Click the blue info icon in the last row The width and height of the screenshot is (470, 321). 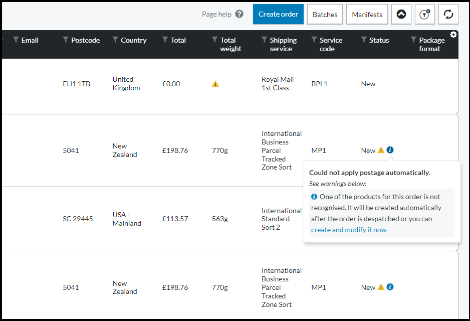click(x=390, y=287)
